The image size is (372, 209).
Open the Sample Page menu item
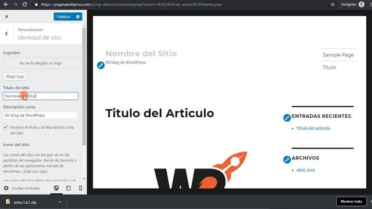click(x=338, y=55)
